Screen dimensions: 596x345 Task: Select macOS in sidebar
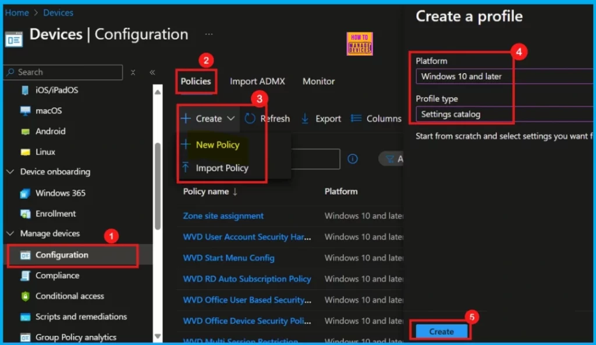coord(49,111)
